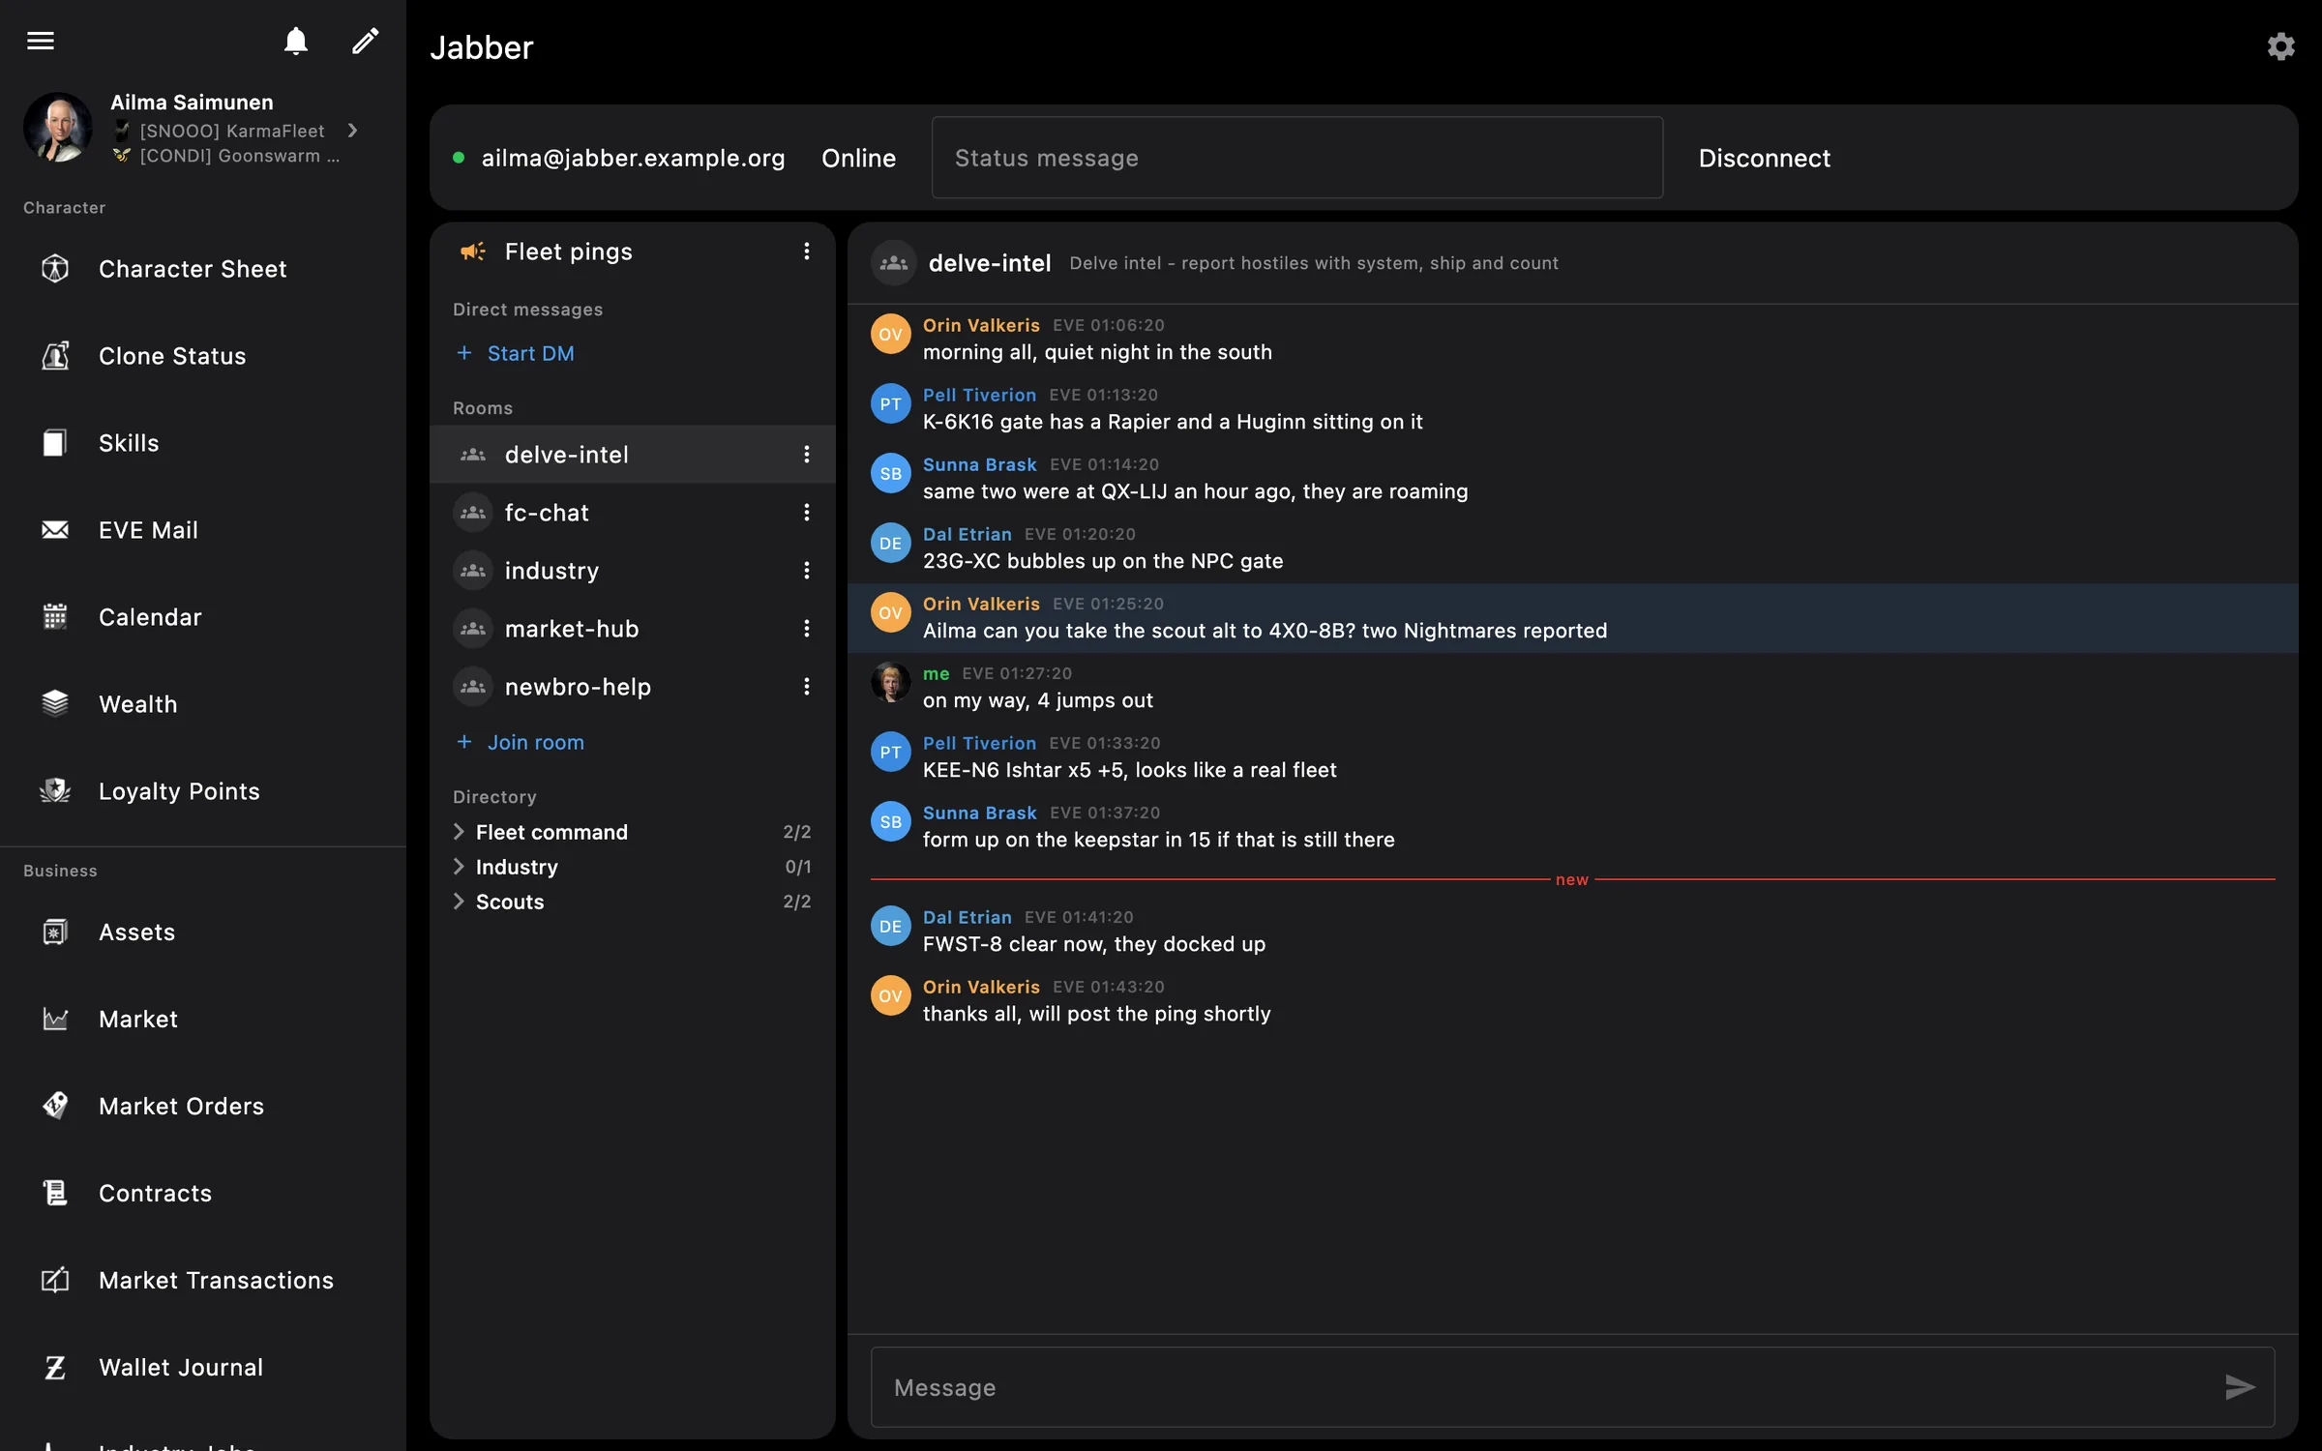Screen dimensions: 2322x1451
Task: Click the EVE Mail envelope icon
Action: tap(55, 530)
